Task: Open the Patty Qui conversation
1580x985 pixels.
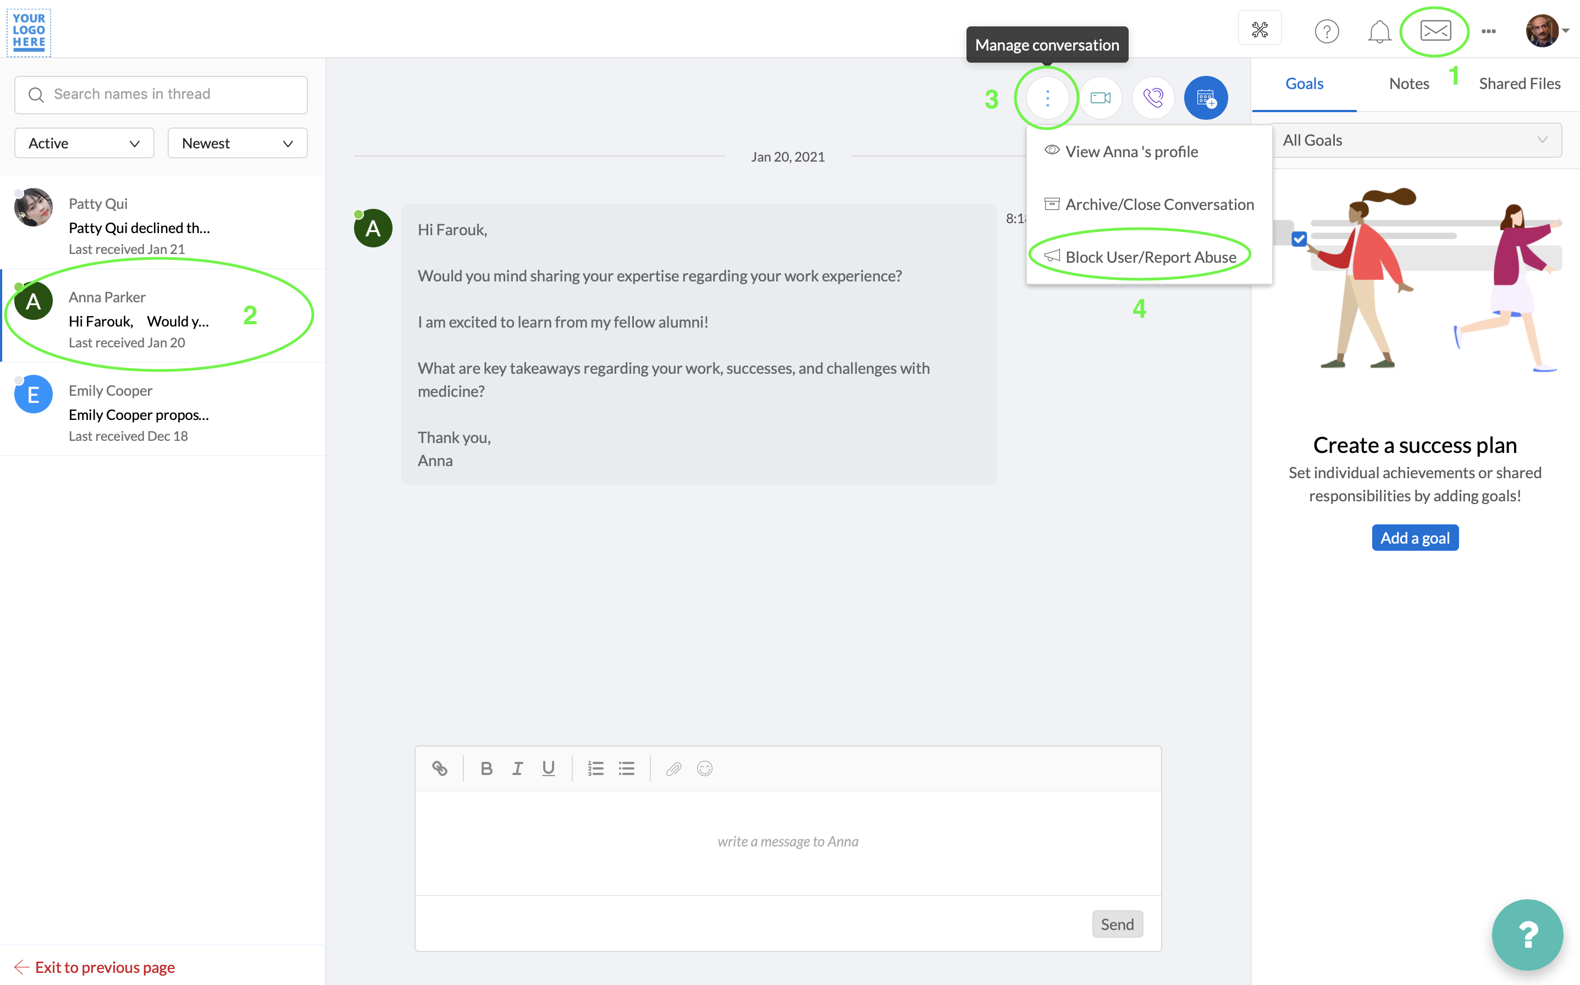Action: tap(163, 223)
